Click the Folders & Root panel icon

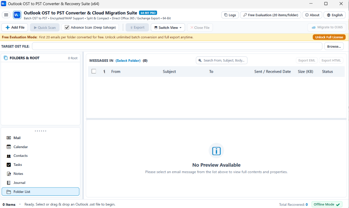pyautogui.click(x=6, y=58)
